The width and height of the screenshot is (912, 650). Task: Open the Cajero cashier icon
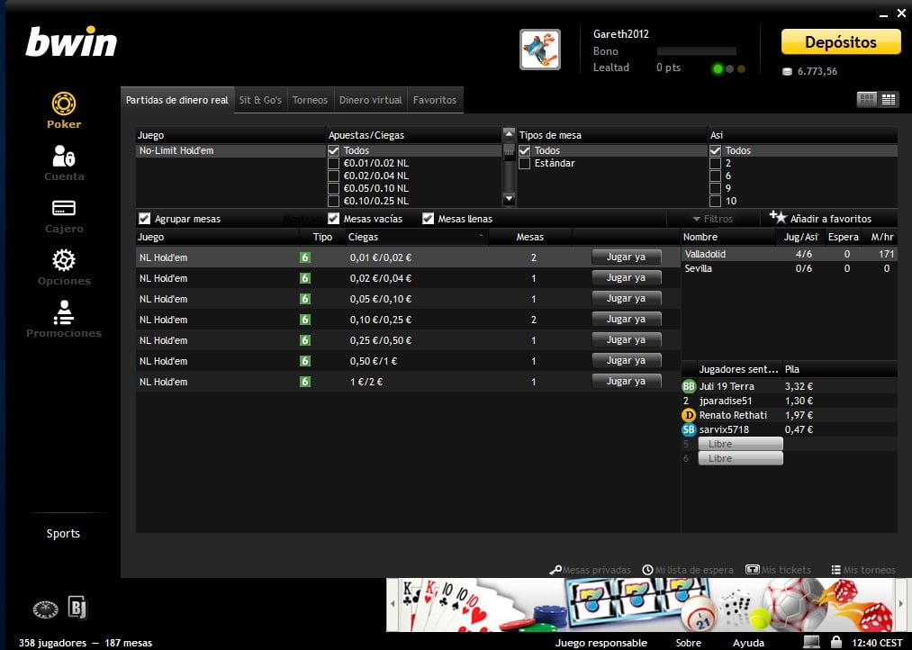[x=63, y=208]
